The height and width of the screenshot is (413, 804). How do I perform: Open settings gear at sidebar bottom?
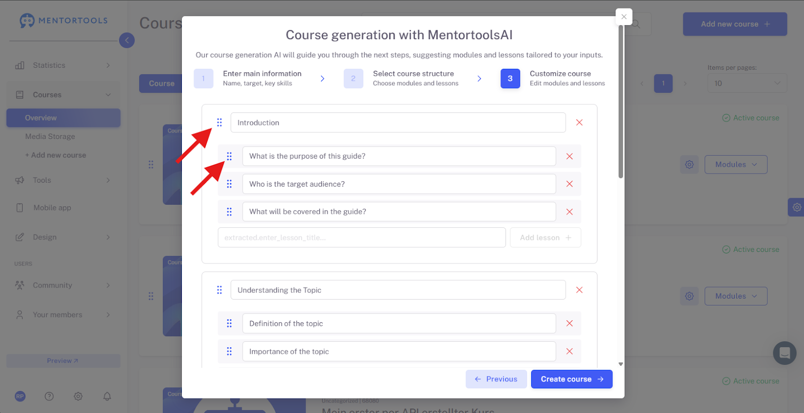[x=78, y=396]
